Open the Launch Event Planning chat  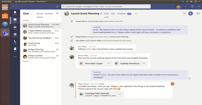coord(41,25)
